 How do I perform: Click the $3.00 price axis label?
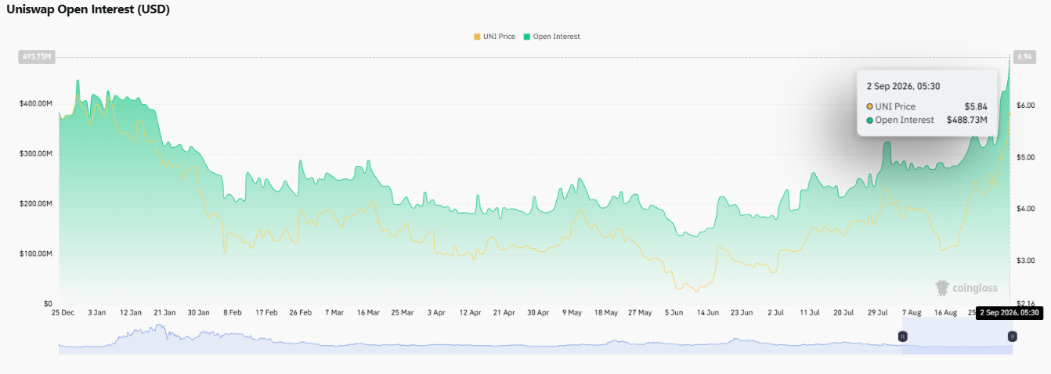1025,260
